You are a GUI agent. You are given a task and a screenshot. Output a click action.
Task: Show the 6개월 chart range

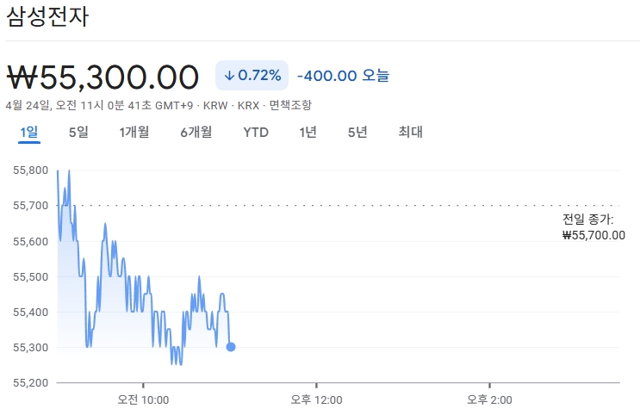[196, 133]
